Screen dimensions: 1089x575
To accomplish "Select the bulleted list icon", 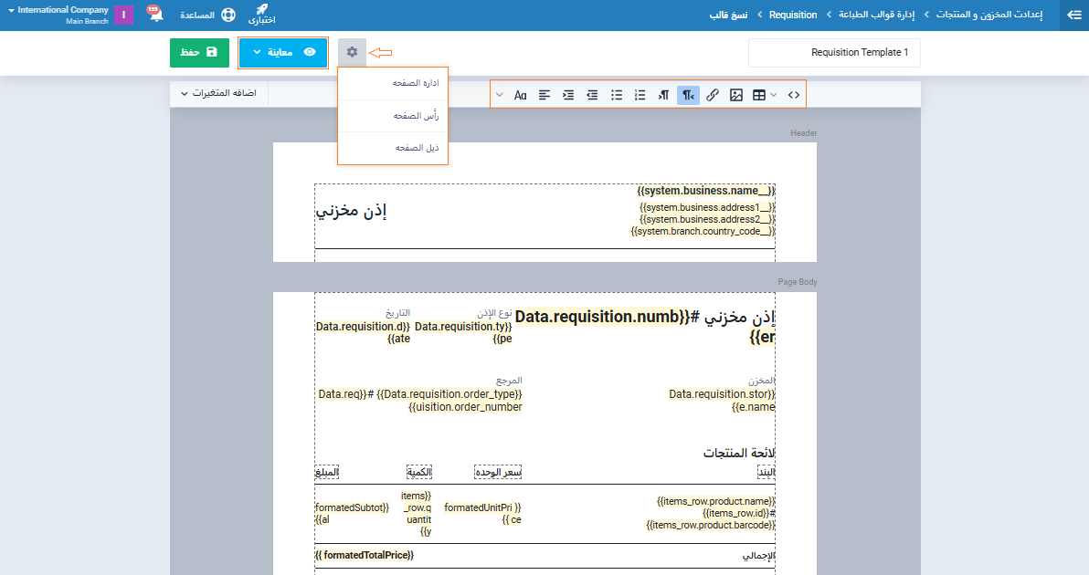I will click(x=617, y=95).
